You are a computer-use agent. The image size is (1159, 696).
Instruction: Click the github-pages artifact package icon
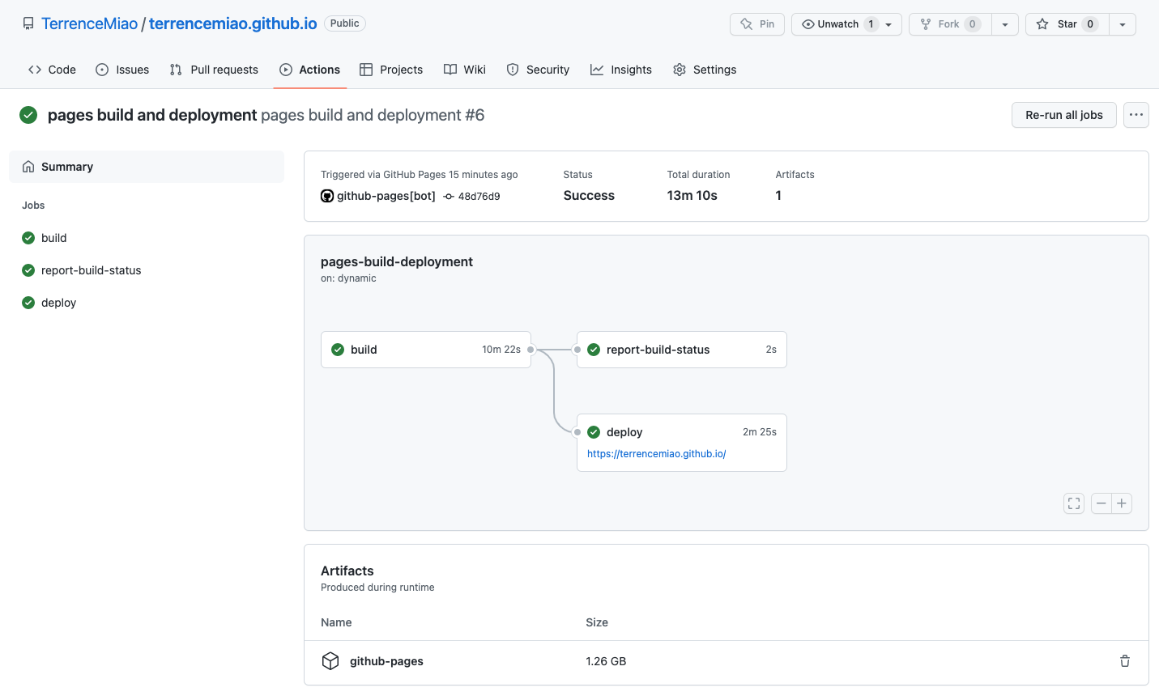click(x=330, y=660)
